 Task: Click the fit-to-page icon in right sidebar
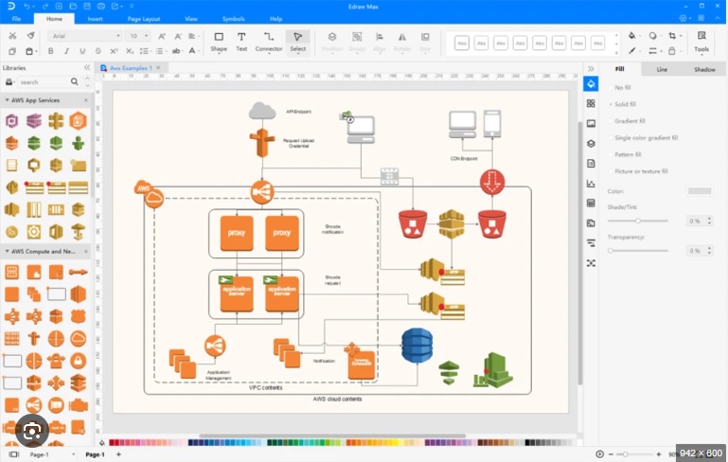tap(591, 263)
